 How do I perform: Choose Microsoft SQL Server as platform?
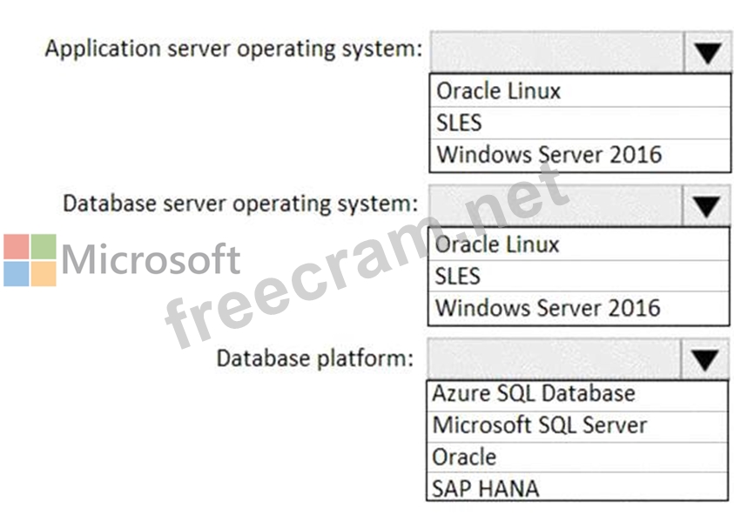577,425
